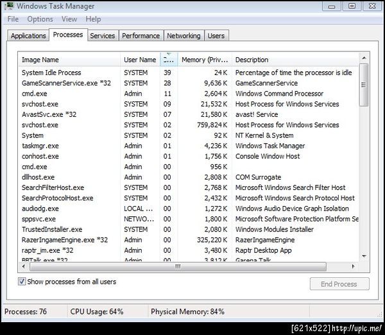The height and width of the screenshot is (335, 385).
Task: Click the Processes: 76 status entry
Action: [26, 311]
